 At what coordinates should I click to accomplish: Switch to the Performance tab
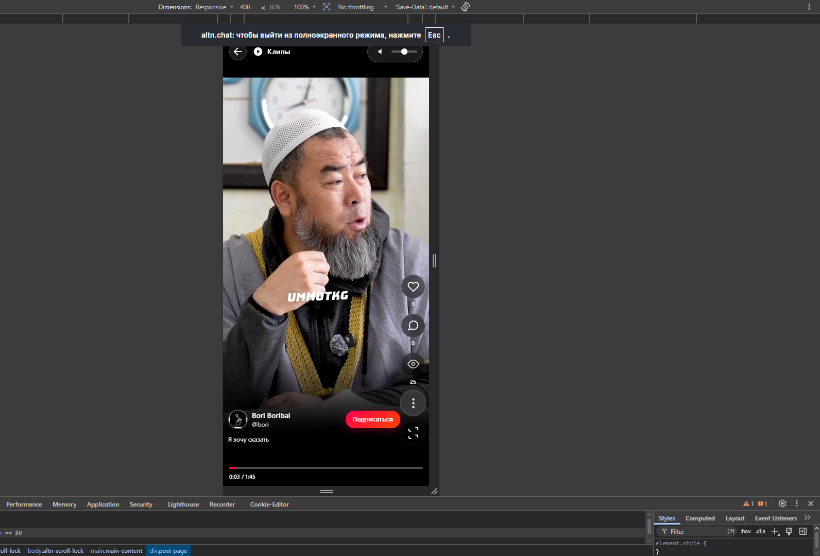tap(24, 504)
